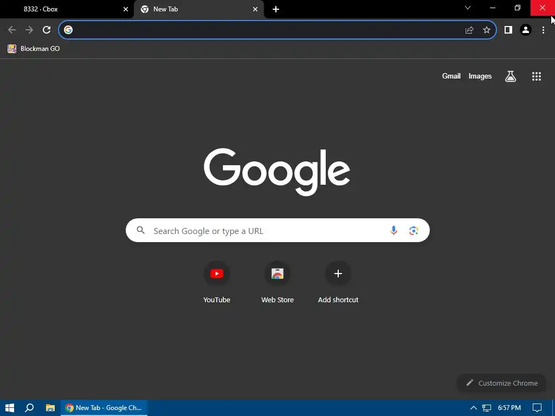Switch to the 8332 · Cbox tab
The width and height of the screenshot is (555, 416).
(x=67, y=9)
